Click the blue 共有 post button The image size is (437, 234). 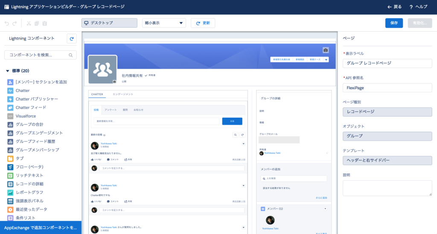point(232,121)
